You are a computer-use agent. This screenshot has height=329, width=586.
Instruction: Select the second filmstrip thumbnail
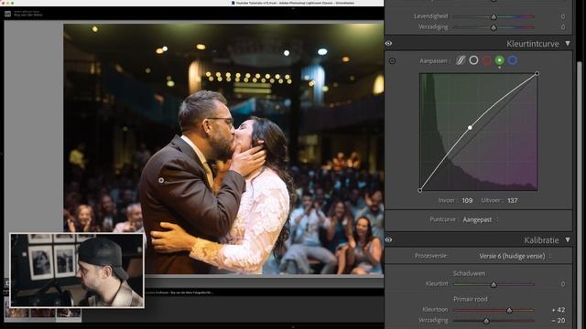pos(43,313)
